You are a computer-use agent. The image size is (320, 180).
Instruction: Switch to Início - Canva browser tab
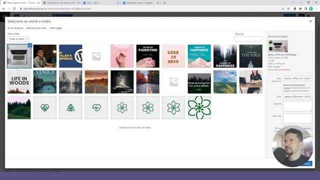(x=100, y=3)
